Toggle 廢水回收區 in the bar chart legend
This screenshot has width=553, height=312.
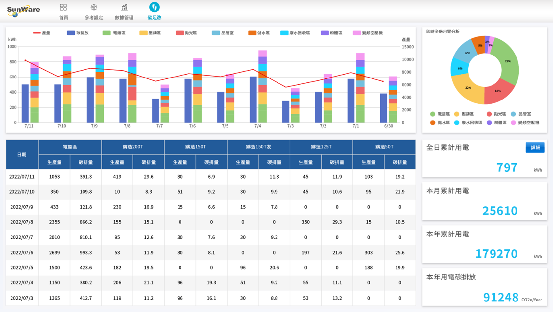(295, 33)
